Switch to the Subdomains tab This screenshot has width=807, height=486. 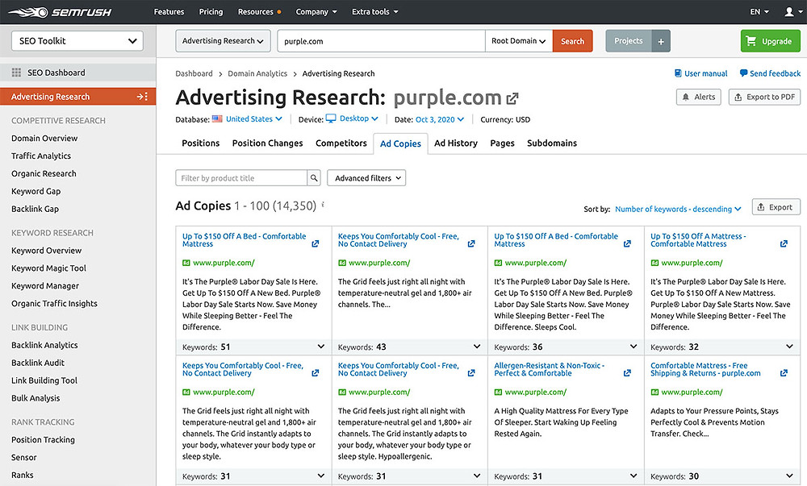pos(552,143)
